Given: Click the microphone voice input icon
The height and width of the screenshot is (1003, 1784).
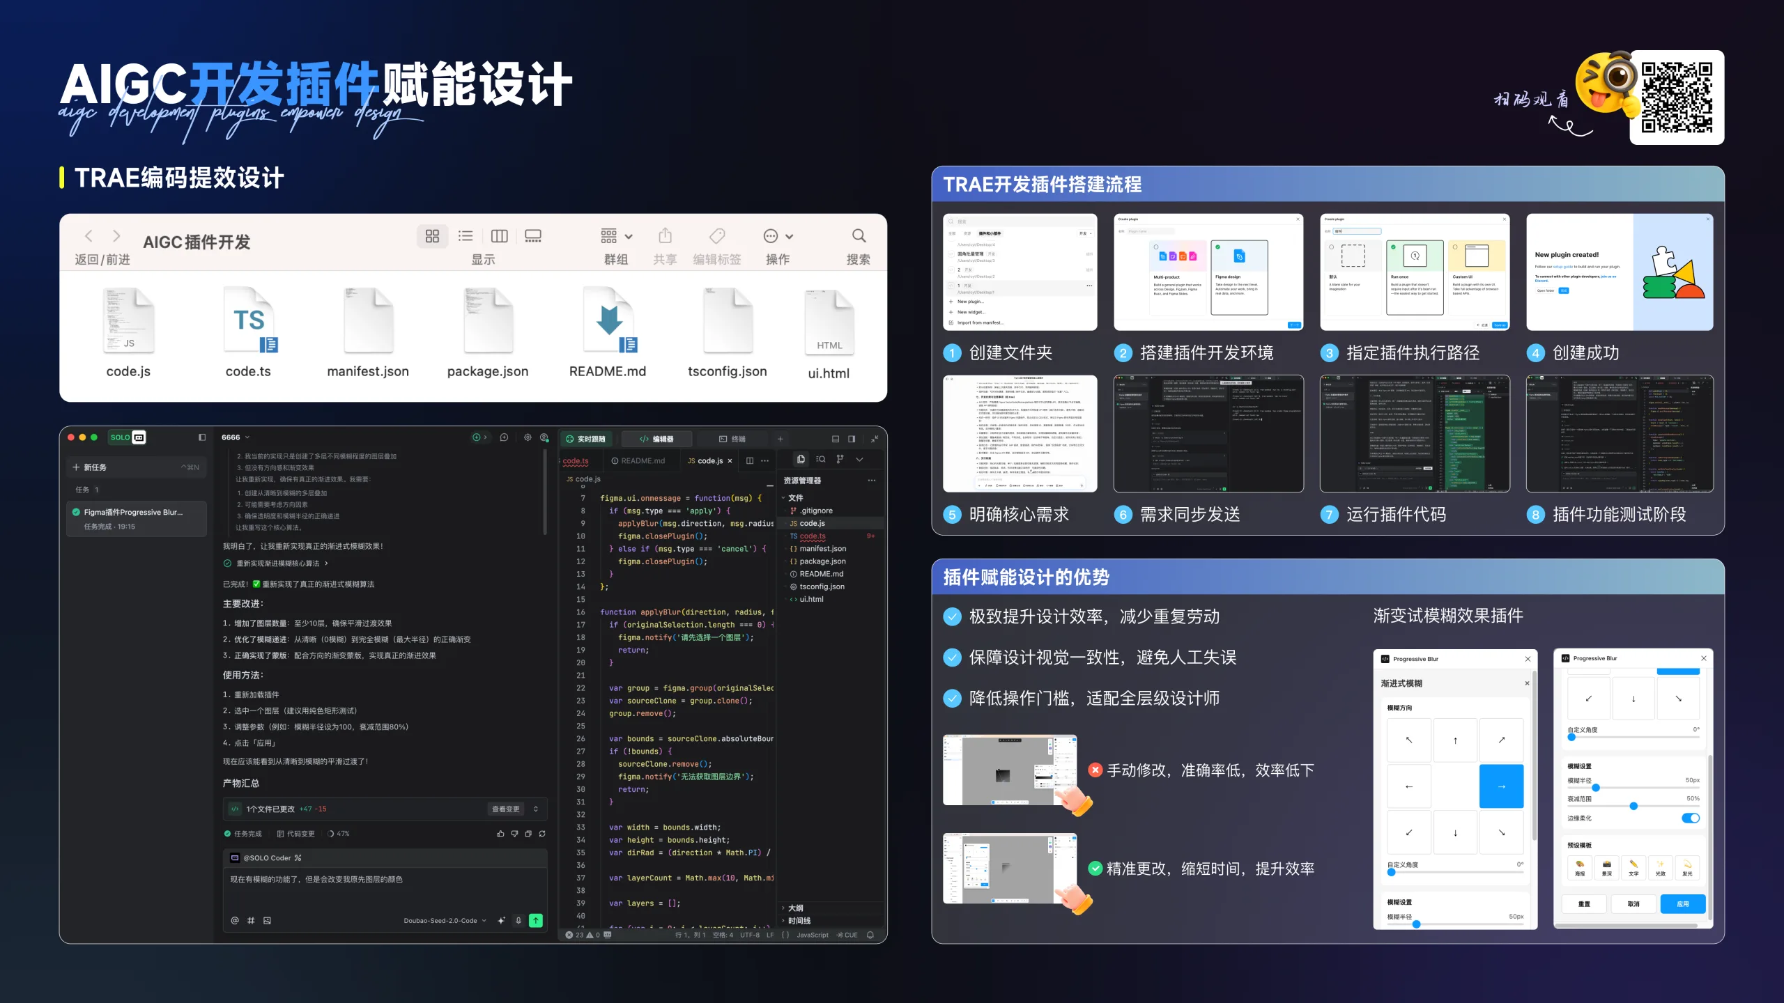Looking at the screenshot, I should 518,921.
